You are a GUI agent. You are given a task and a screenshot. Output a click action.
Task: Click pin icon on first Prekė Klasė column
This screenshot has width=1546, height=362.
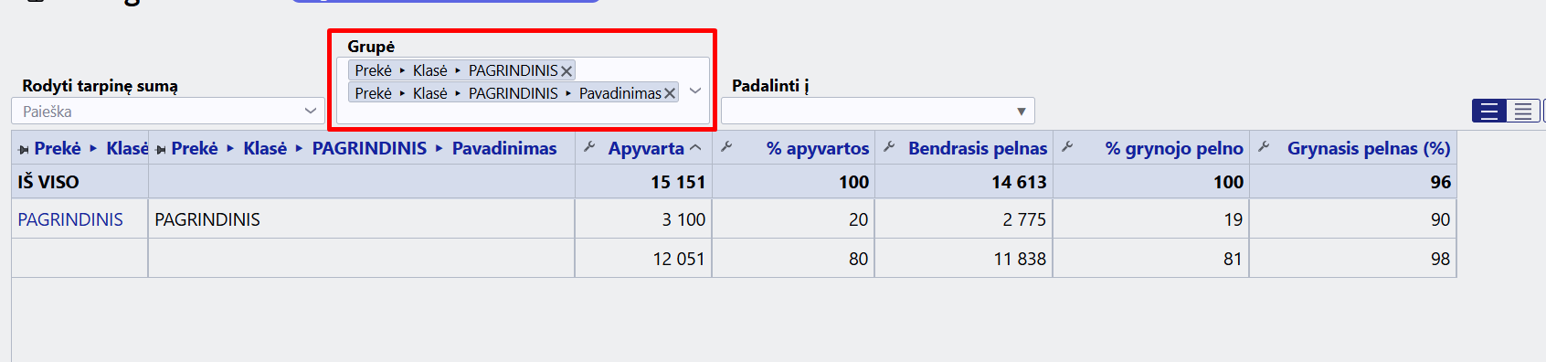pos(24,149)
